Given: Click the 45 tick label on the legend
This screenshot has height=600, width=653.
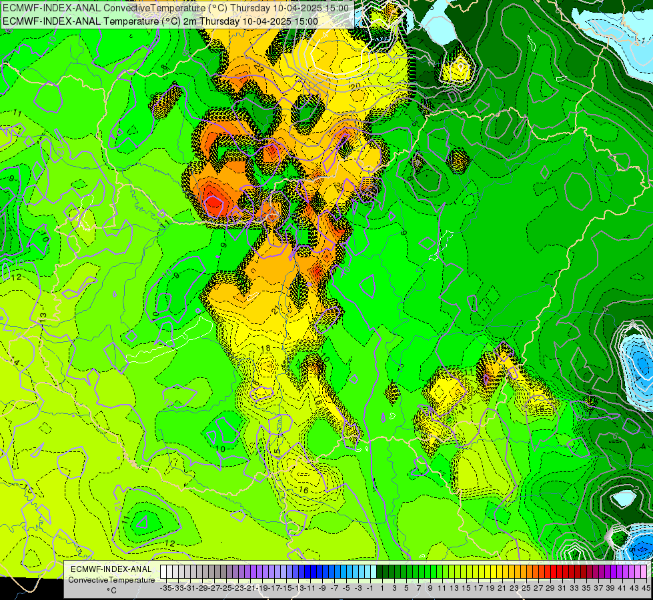Looking at the screenshot, I should coord(646,588).
